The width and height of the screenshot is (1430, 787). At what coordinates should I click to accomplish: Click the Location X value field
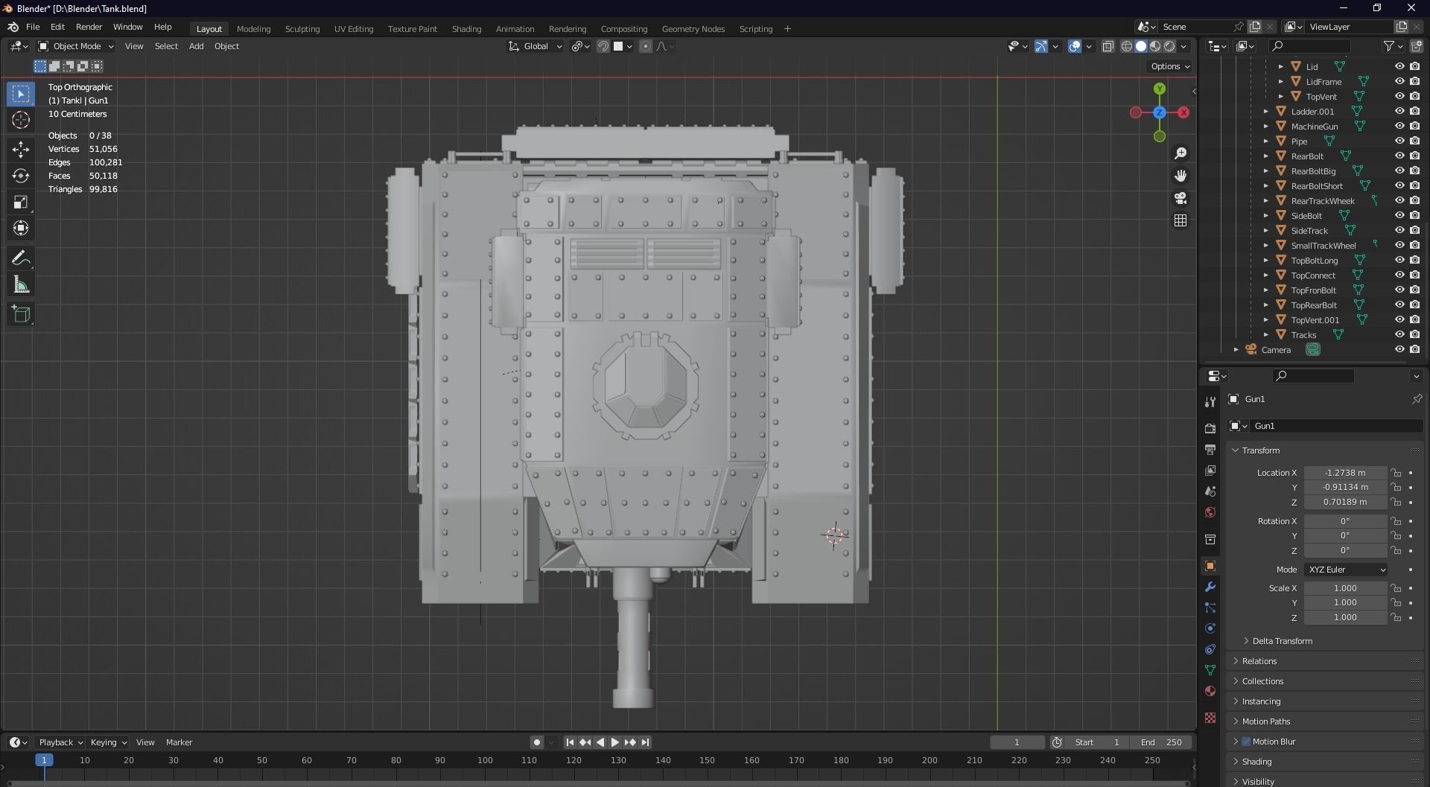coord(1344,473)
